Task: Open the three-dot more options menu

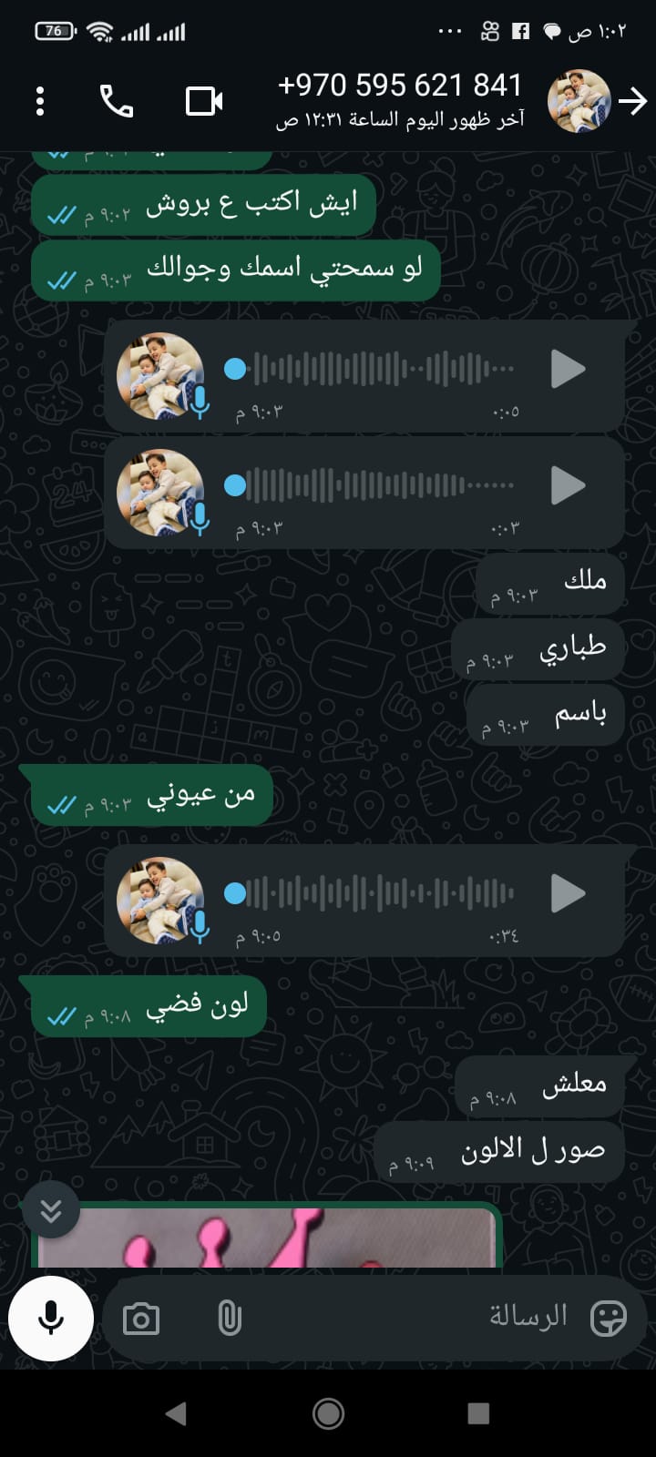Action: point(39,101)
